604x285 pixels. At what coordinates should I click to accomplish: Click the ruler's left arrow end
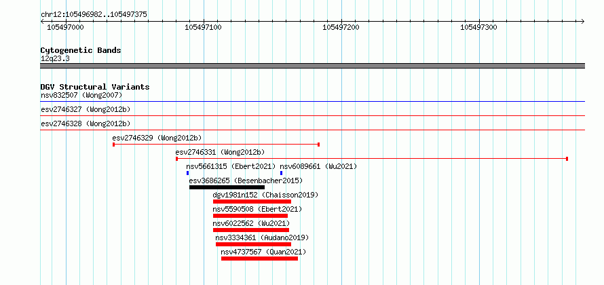pyautogui.click(x=42, y=22)
